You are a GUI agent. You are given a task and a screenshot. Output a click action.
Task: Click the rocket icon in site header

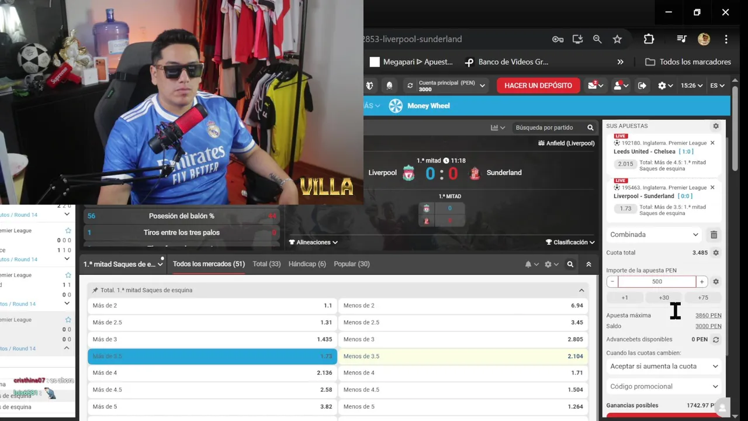(x=389, y=86)
